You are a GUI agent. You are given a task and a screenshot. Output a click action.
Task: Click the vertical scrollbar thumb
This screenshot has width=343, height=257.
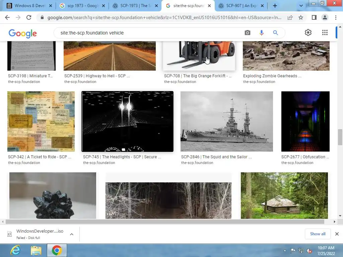(x=340, y=137)
